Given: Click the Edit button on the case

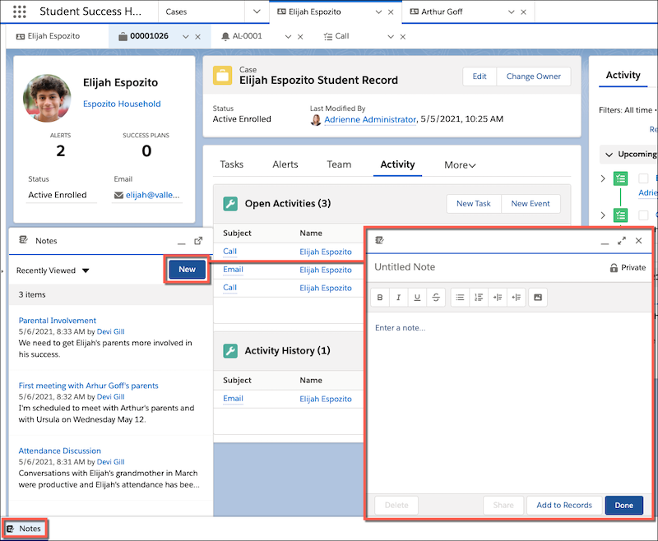Looking at the screenshot, I should tap(480, 76).
